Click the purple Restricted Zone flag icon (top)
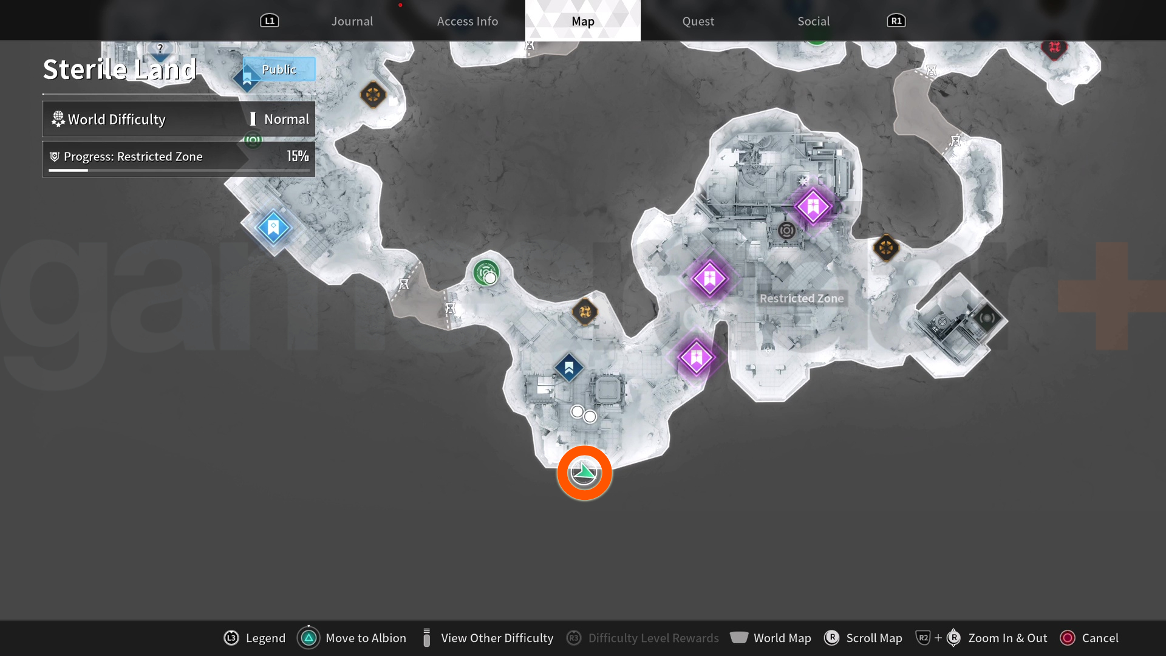This screenshot has height=656, width=1166. pyautogui.click(x=813, y=207)
